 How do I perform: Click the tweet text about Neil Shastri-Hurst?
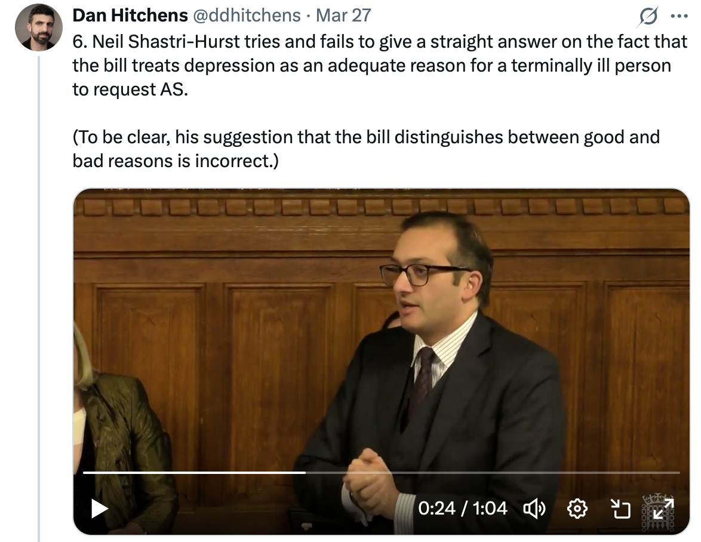380,66
